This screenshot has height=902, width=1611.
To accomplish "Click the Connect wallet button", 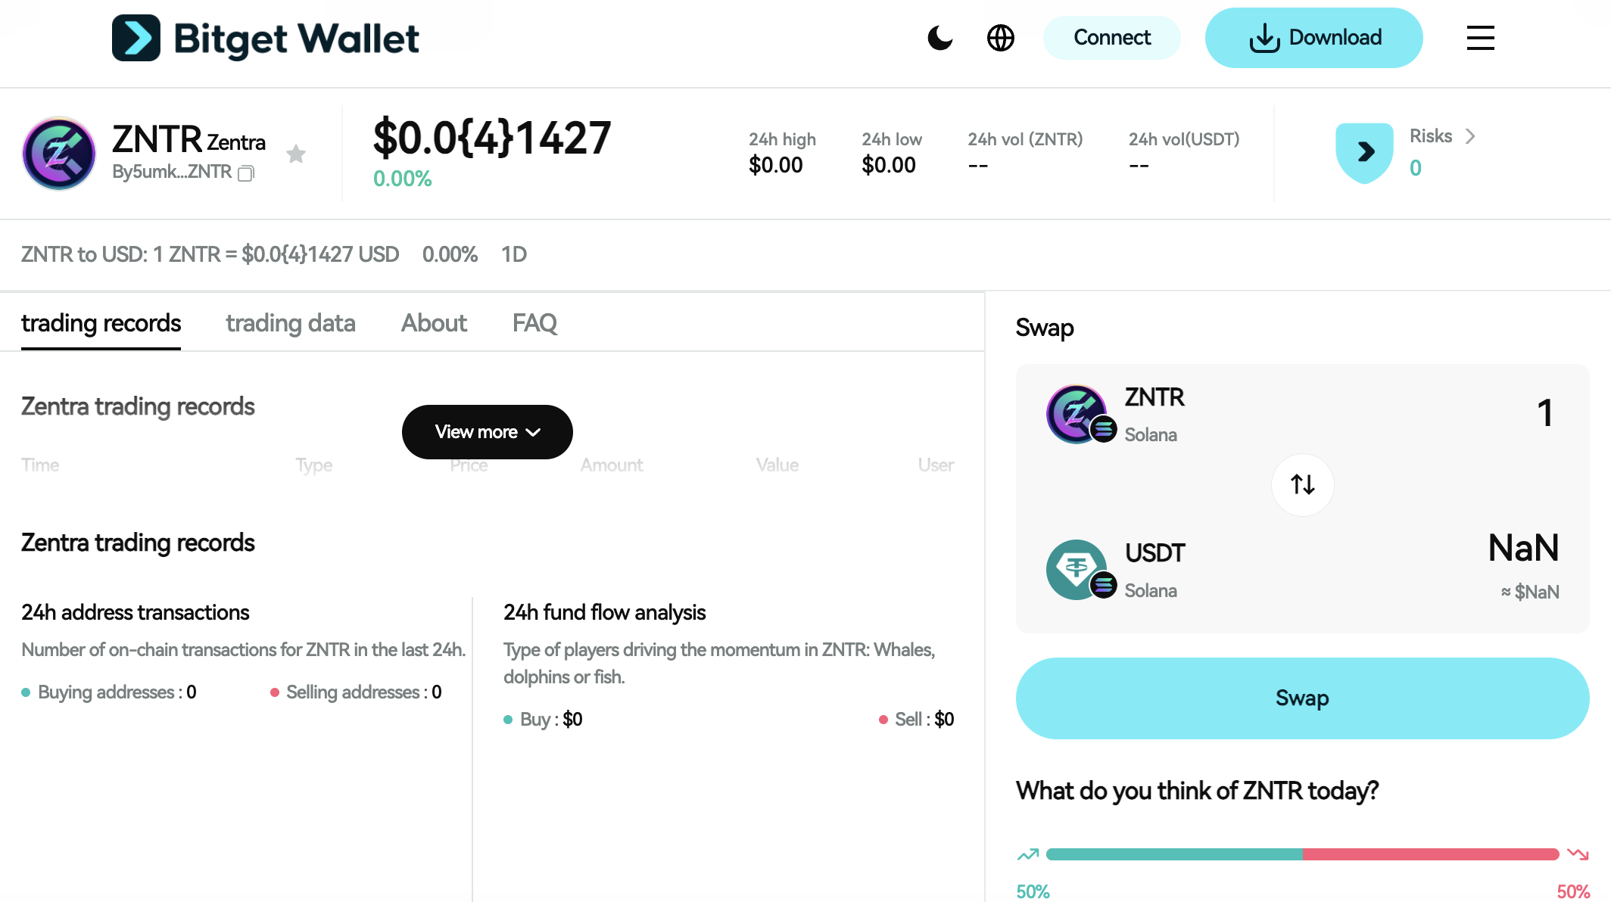I will point(1111,37).
